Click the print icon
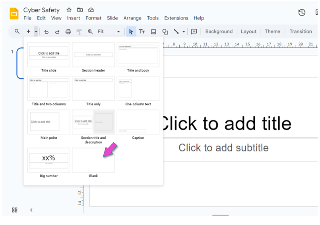 coord(68,32)
